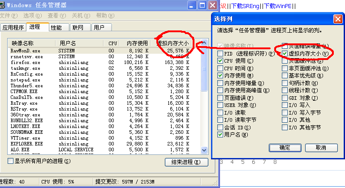Click the process list scroll up arrow
Image resolution: width=345 pixels, height=188 pixels.
(x=204, y=43)
